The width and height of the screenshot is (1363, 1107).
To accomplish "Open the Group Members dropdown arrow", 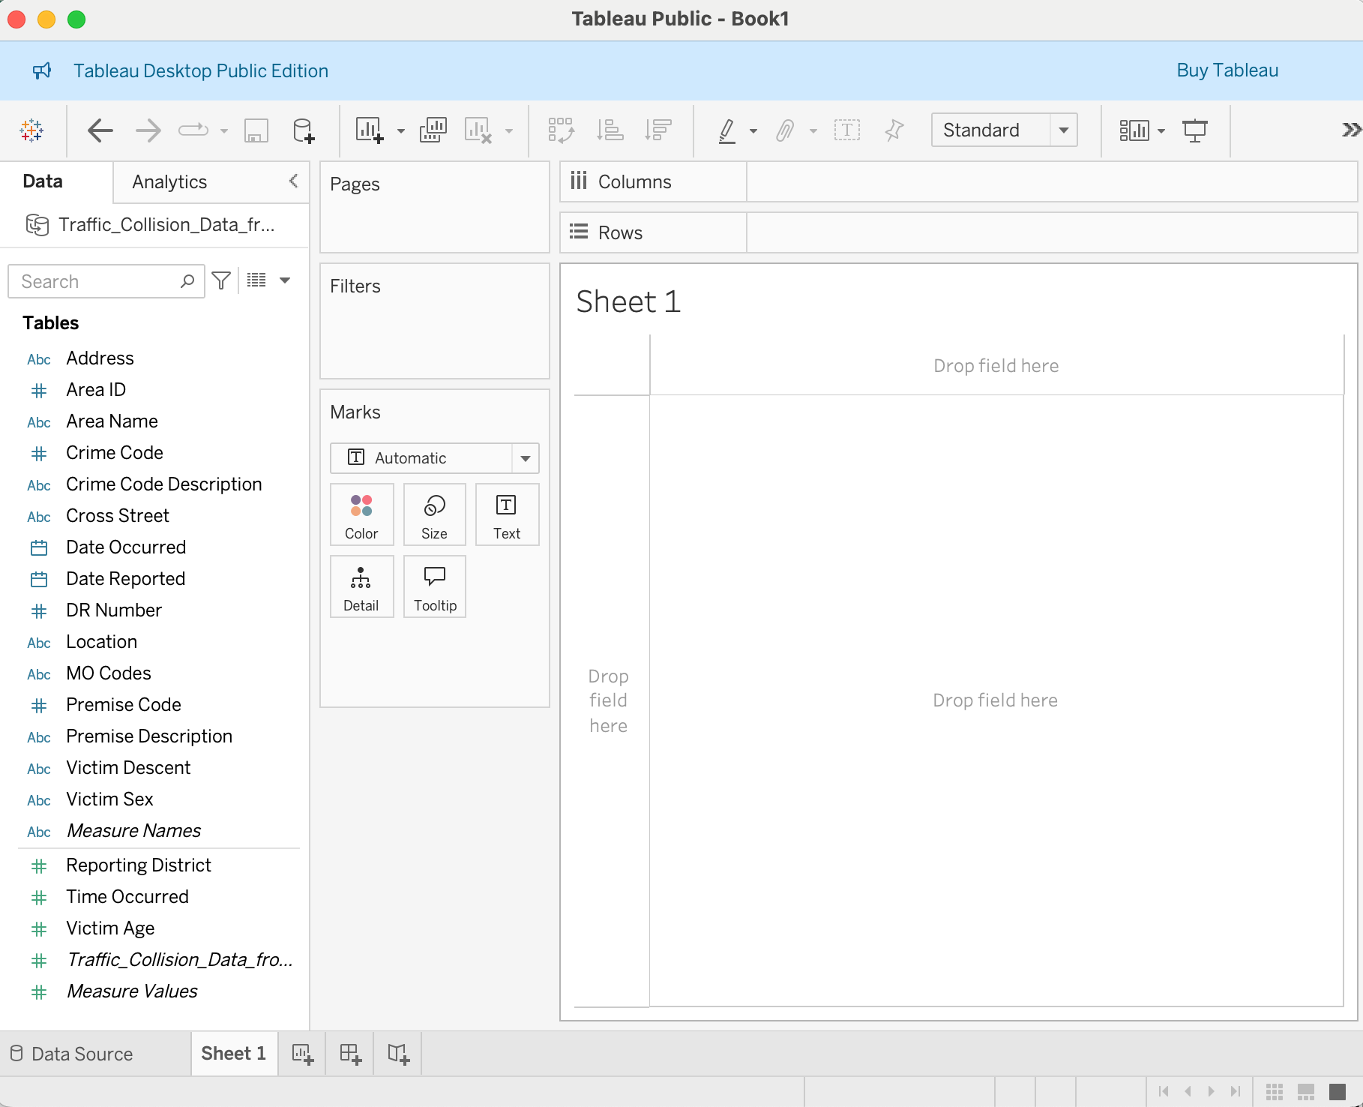I will pos(813,131).
